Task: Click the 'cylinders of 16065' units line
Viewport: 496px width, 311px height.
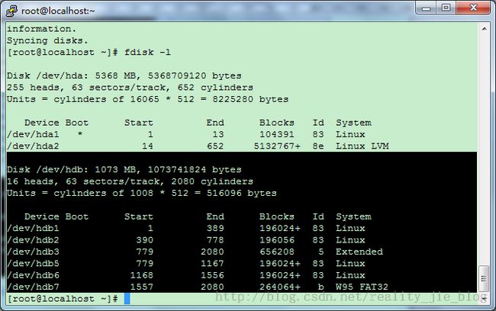Action: (148, 99)
